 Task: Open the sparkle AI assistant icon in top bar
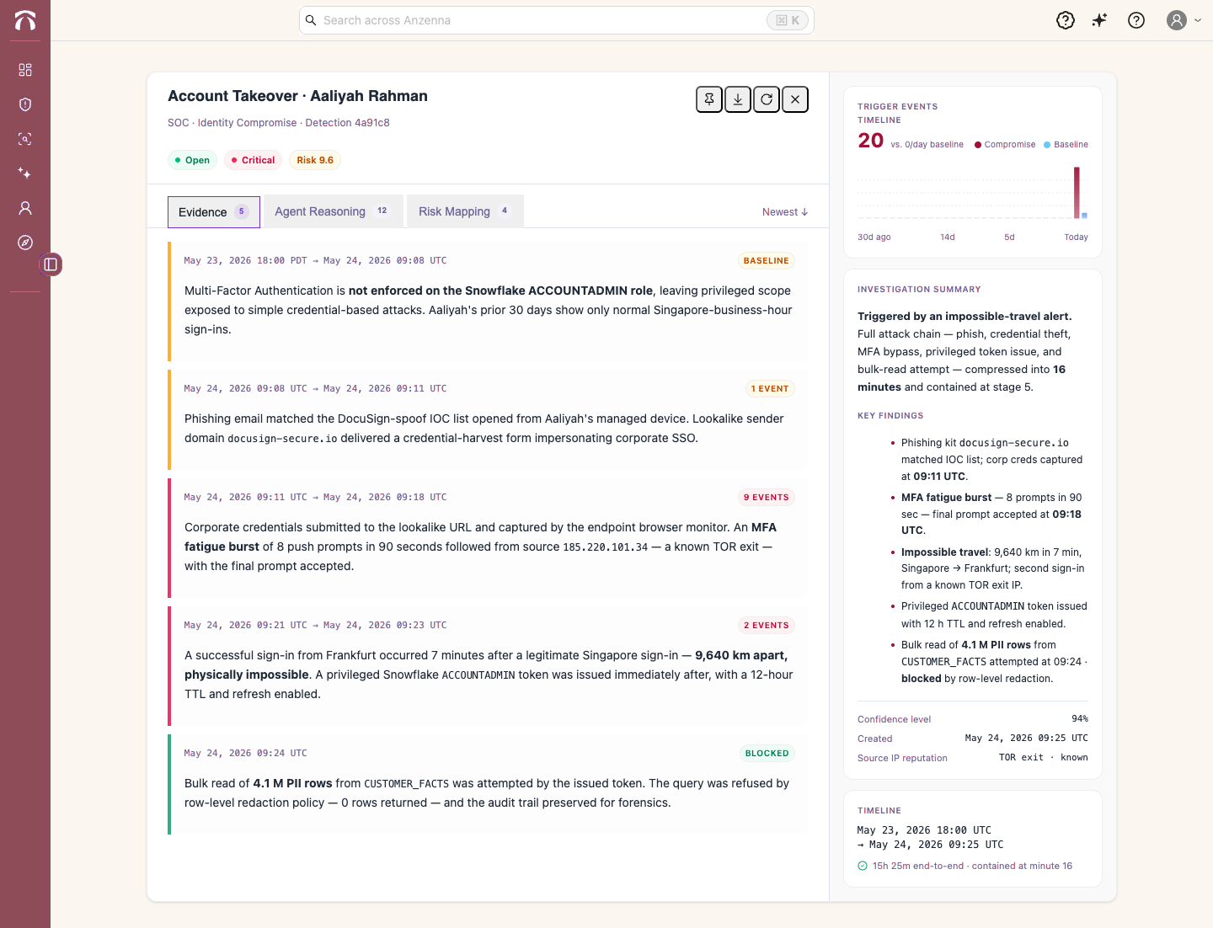click(x=1099, y=20)
